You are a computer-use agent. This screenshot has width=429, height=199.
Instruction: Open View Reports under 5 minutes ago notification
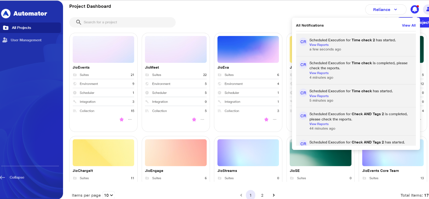(319, 96)
